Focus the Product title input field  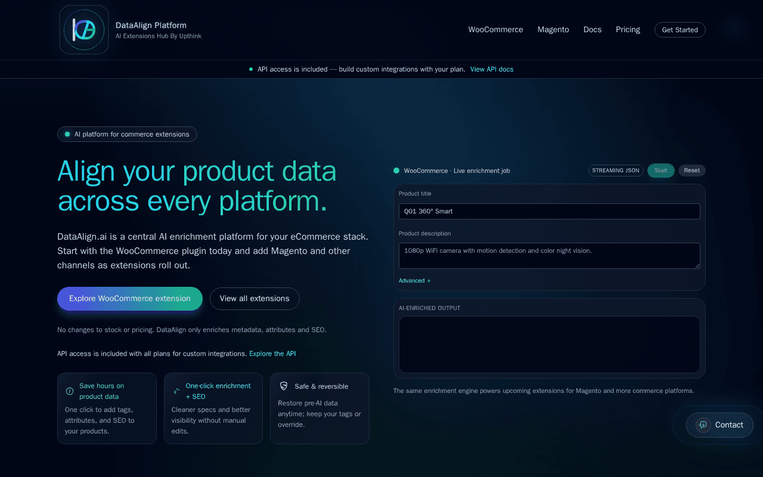(550, 211)
